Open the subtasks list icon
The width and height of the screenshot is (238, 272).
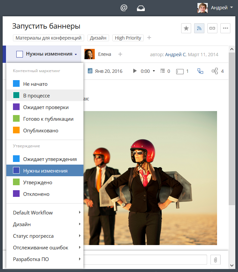pos(163,71)
